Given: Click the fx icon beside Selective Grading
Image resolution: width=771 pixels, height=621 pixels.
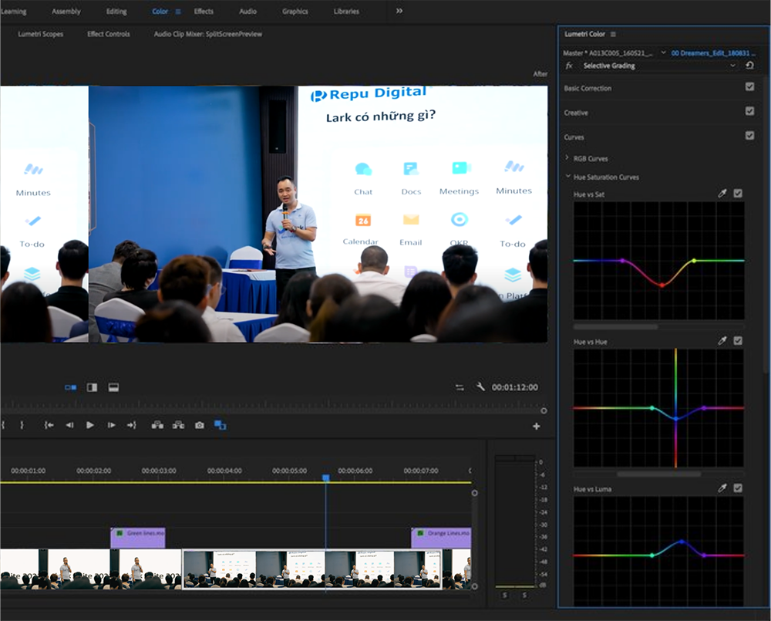Looking at the screenshot, I should (569, 66).
